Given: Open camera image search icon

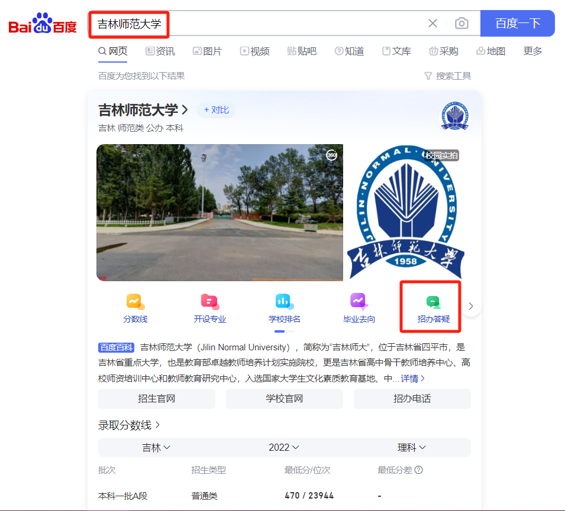Looking at the screenshot, I should [461, 24].
